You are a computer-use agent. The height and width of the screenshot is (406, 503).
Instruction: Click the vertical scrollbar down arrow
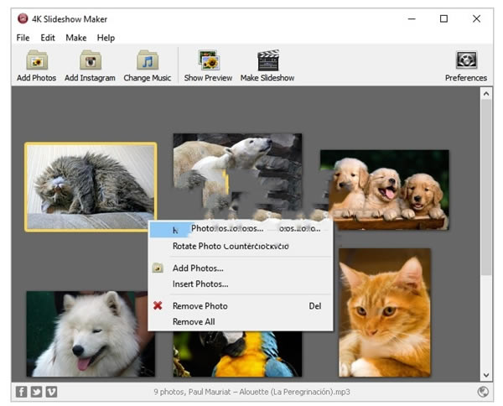coord(486,375)
